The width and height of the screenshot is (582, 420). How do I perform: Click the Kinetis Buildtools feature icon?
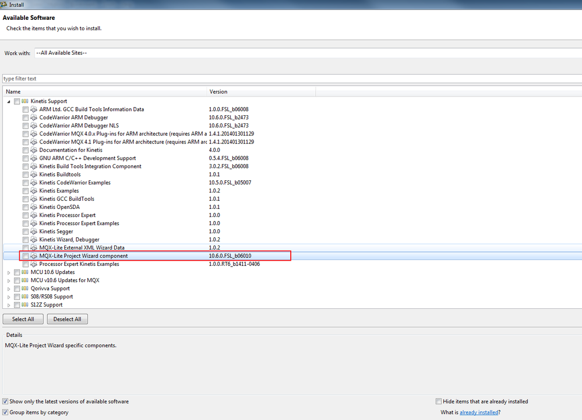pos(34,175)
